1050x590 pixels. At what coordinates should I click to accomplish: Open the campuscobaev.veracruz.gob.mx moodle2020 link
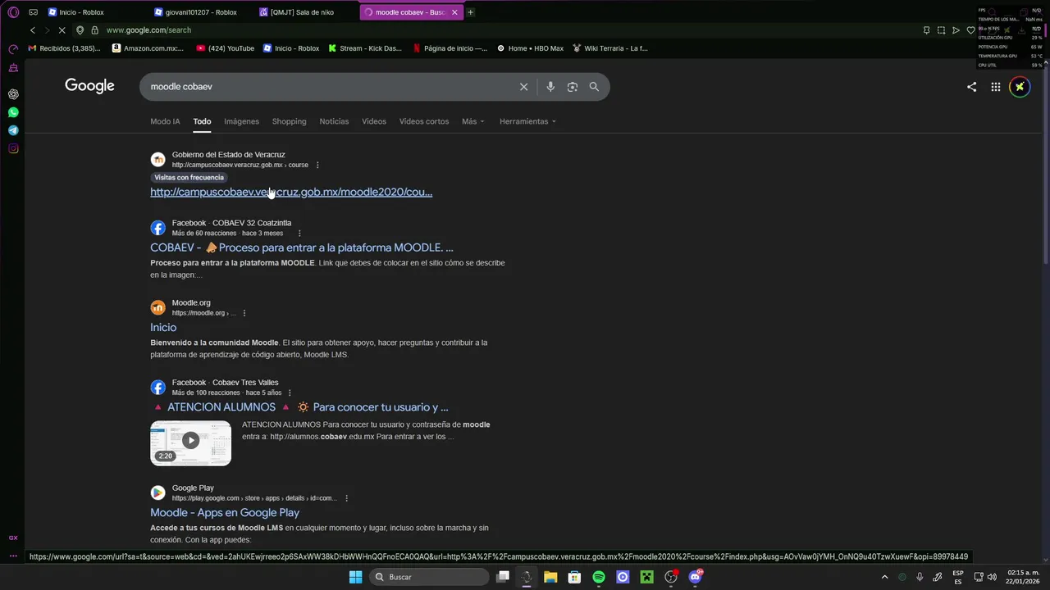point(291,192)
